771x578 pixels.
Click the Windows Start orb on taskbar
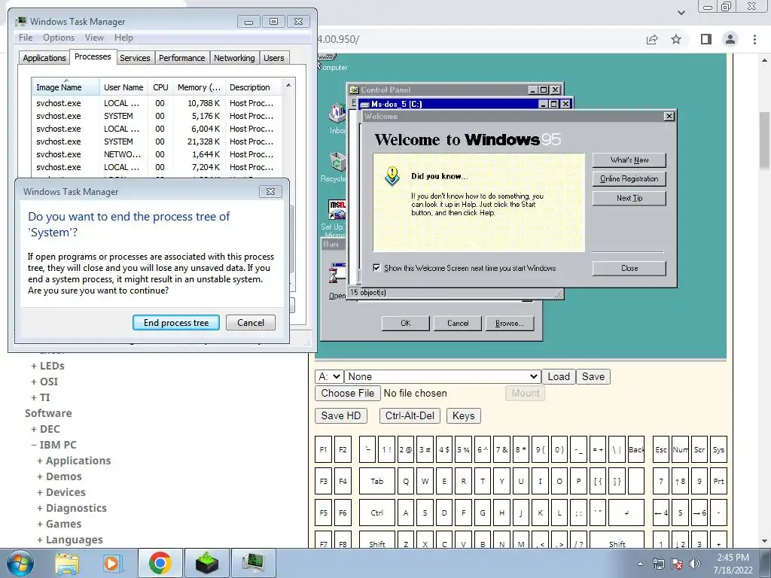click(x=20, y=563)
